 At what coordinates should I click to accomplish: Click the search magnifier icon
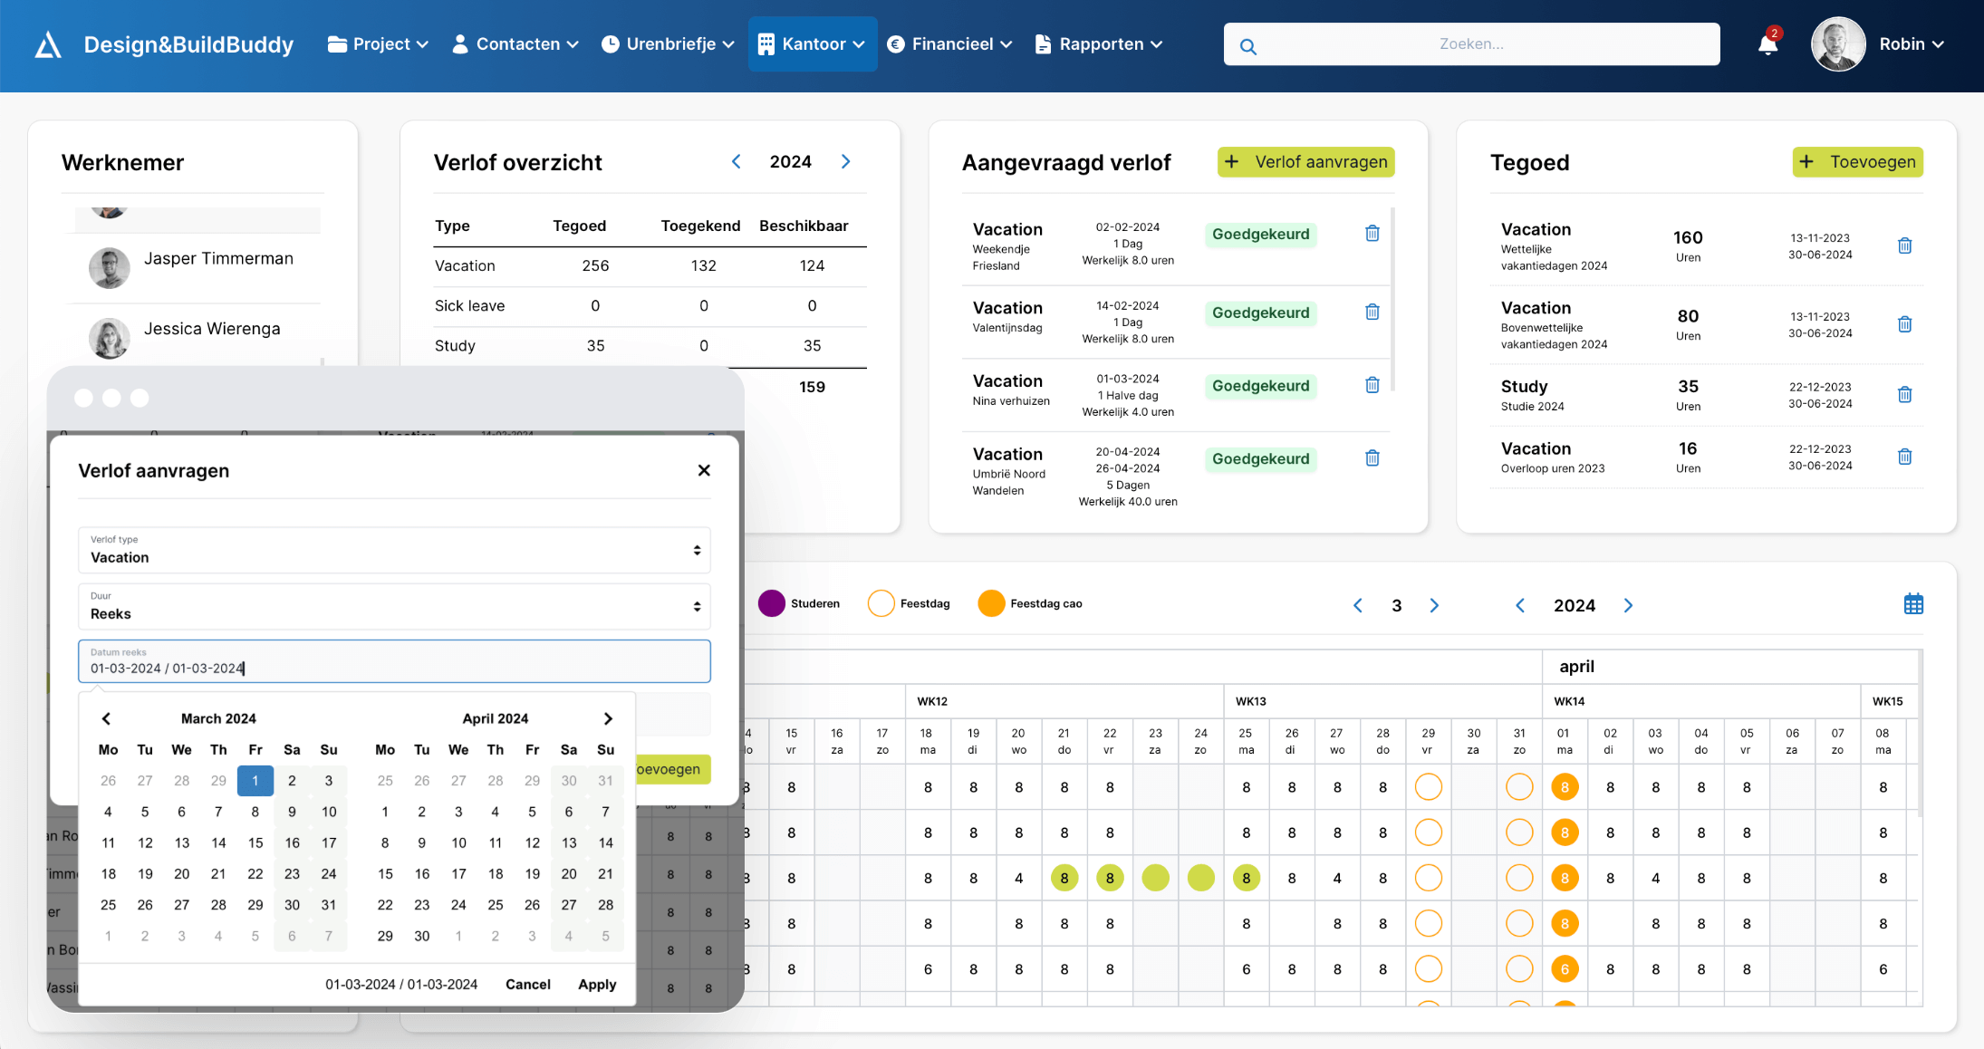click(x=1247, y=46)
